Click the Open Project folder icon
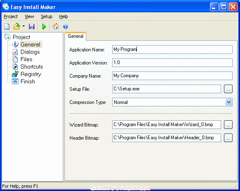Viewport: 240px width, 191px height. point(17,26)
